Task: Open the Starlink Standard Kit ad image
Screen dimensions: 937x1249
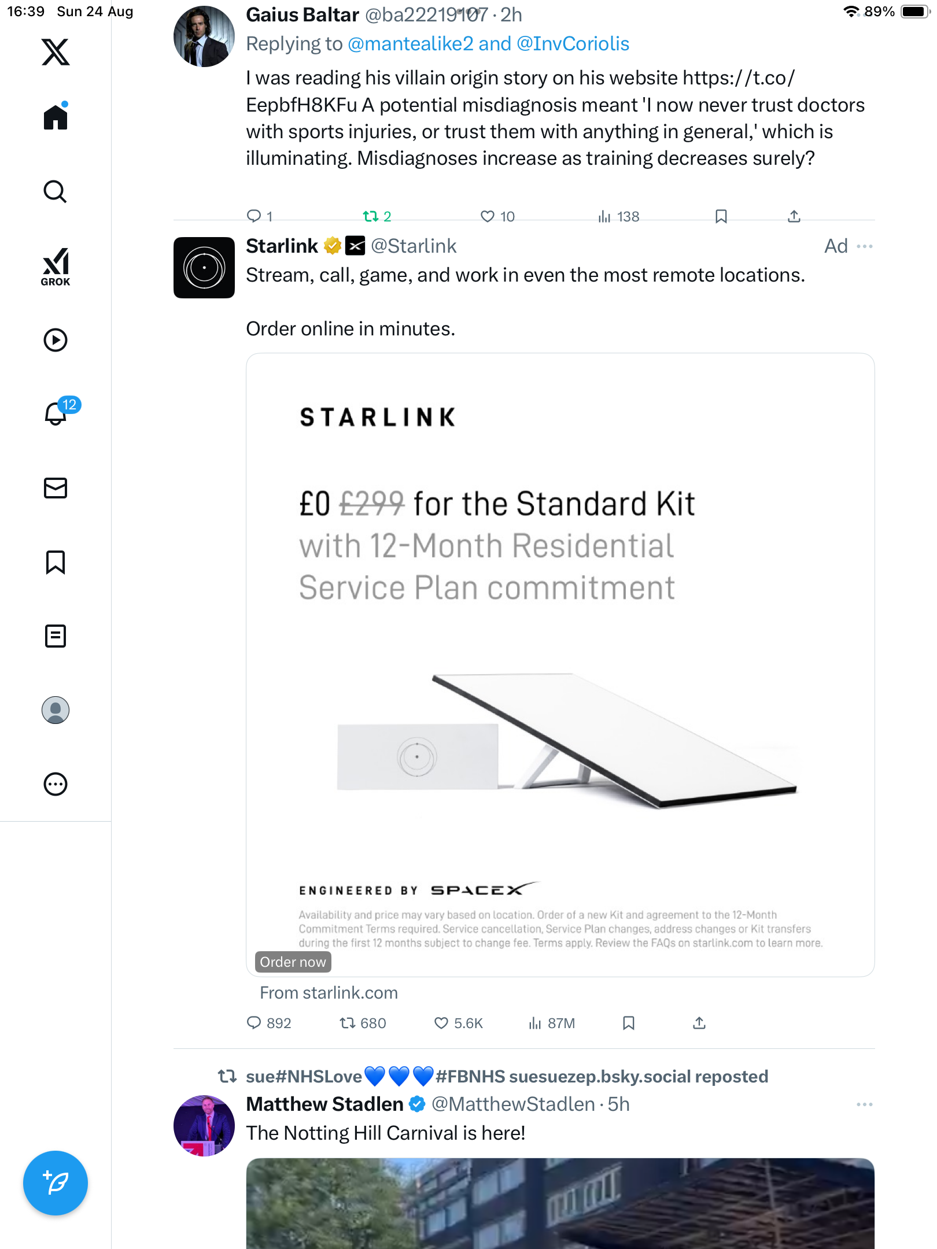Action: [560, 665]
